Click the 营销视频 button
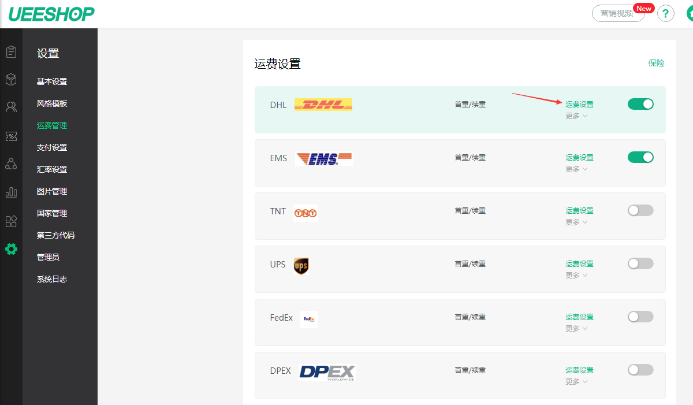693x405 pixels. pos(618,13)
